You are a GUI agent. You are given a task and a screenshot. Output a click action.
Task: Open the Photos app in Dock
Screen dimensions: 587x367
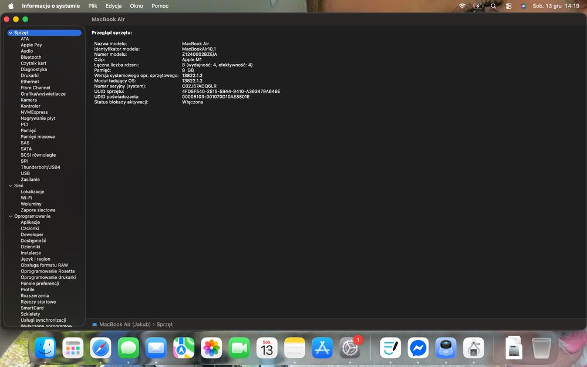(211, 348)
